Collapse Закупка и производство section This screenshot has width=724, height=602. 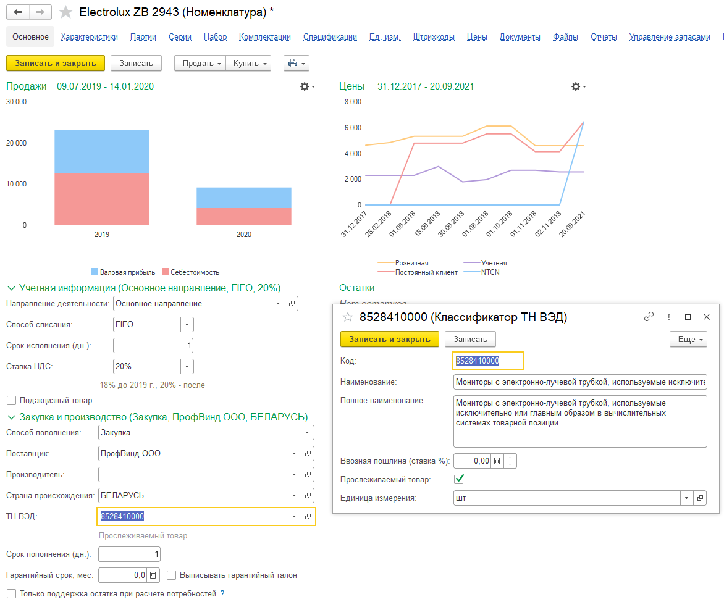[11, 417]
